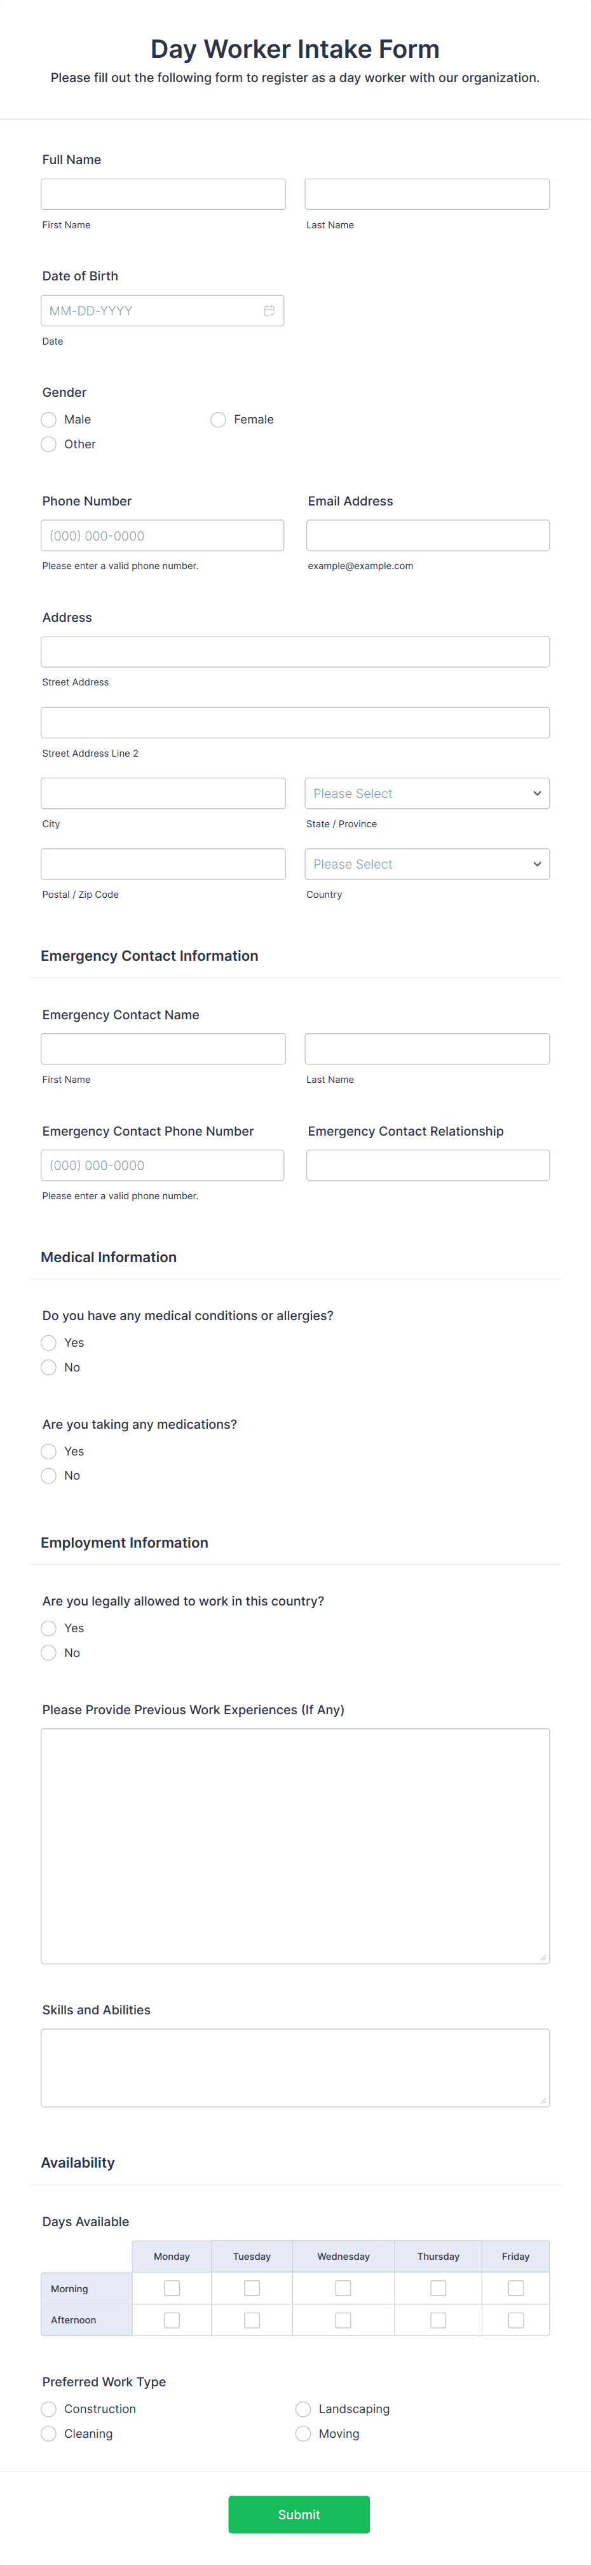Select Yes for medical conditions or allergies
591x2565 pixels.
click(49, 1342)
